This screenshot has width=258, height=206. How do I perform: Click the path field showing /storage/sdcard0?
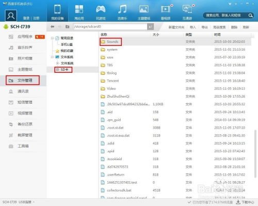coord(110,27)
